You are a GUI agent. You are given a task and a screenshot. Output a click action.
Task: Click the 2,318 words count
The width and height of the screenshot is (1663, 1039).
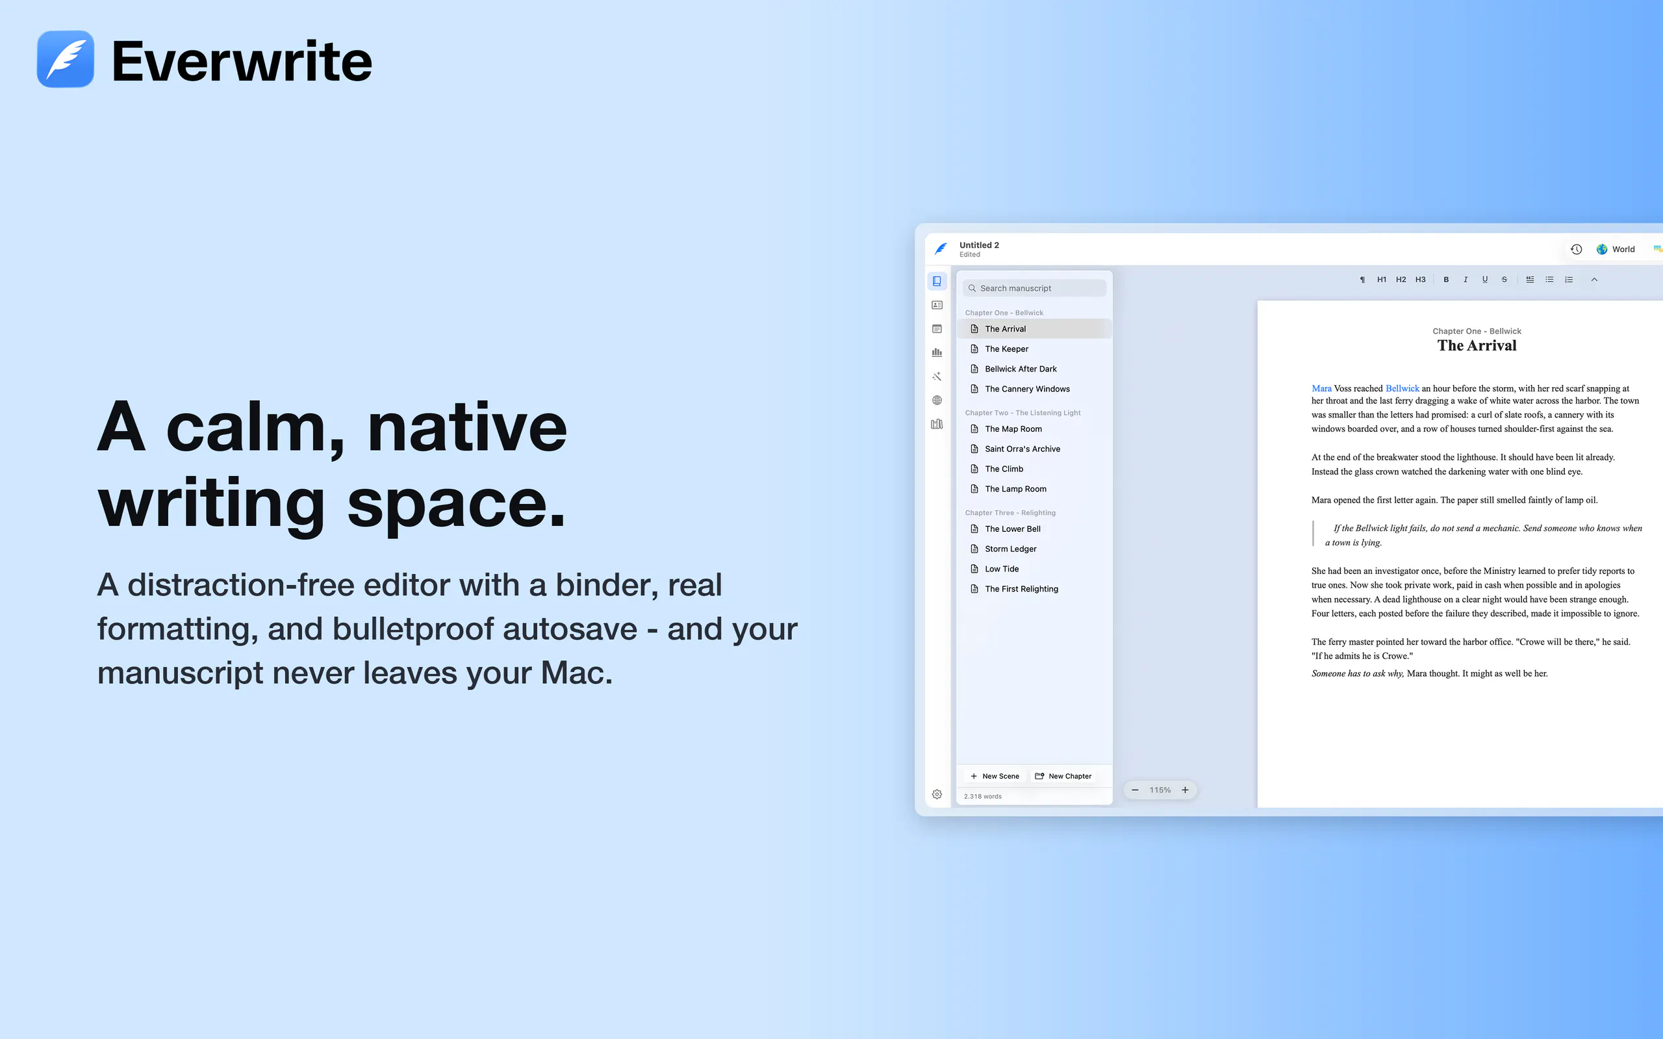(x=983, y=796)
